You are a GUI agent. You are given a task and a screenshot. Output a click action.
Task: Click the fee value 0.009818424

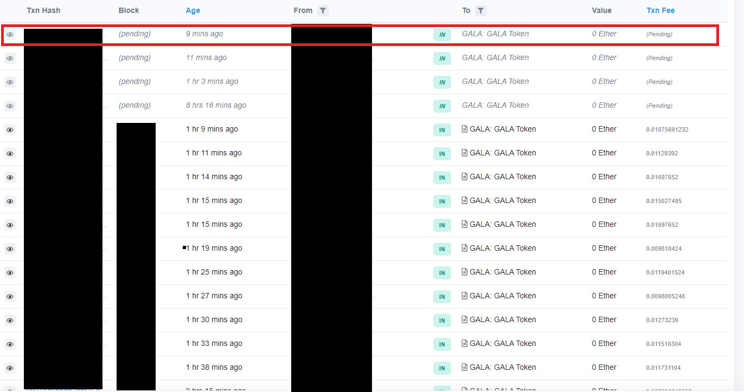coord(664,249)
